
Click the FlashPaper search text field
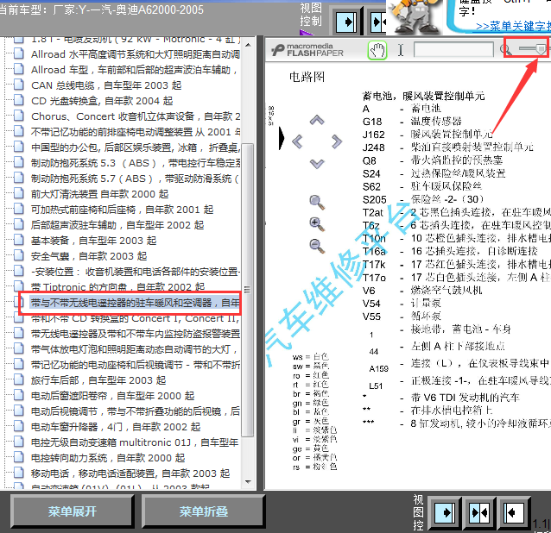453,50
